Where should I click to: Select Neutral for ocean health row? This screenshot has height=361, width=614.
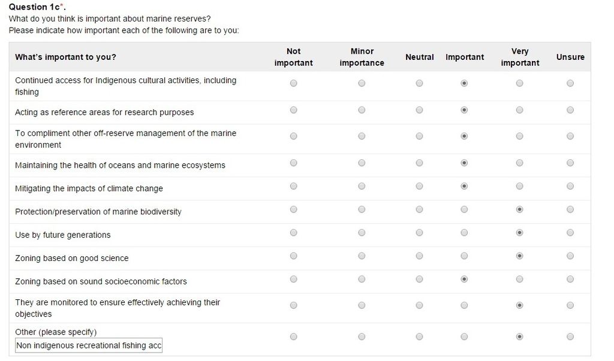coord(419,163)
